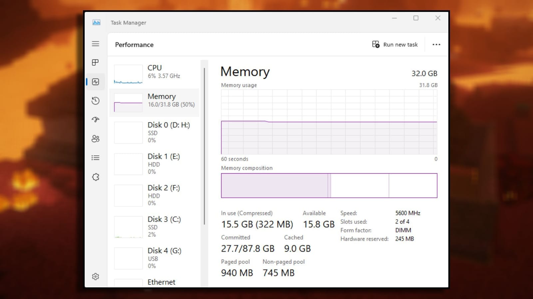Click the Memory composition bar
This screenshot has height=299, width=533.
329,186
